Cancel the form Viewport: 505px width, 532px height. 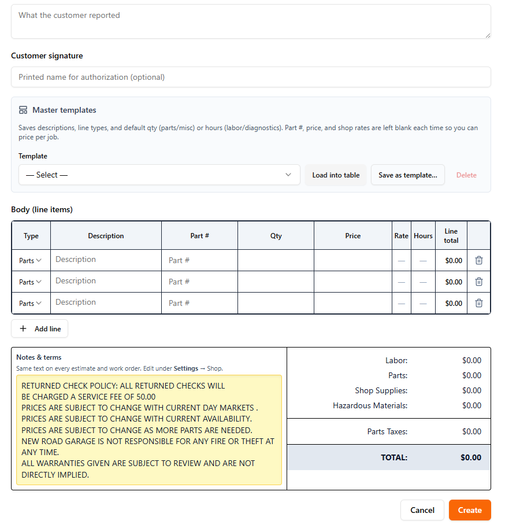(x=422, y=510)
